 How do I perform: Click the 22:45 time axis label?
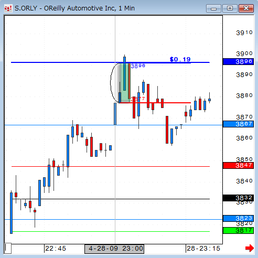56,249
